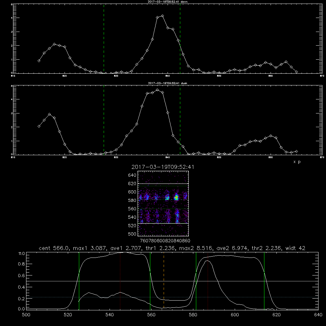Click the cyan dotted threshold line in the bottom plot
This screenshot has width=326, height=326.
[172, 297]
